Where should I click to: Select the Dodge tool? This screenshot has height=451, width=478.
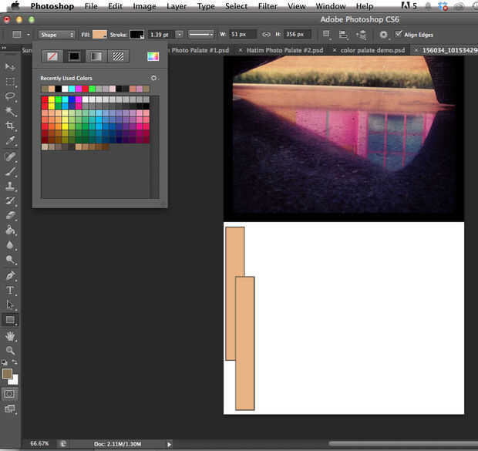tap(10, 260)
